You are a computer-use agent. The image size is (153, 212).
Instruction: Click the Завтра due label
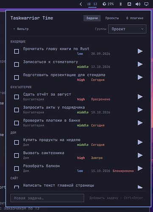(x=97, y=158)
